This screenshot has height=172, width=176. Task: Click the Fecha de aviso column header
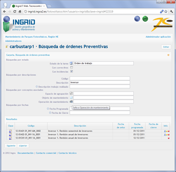coord(121,126)
